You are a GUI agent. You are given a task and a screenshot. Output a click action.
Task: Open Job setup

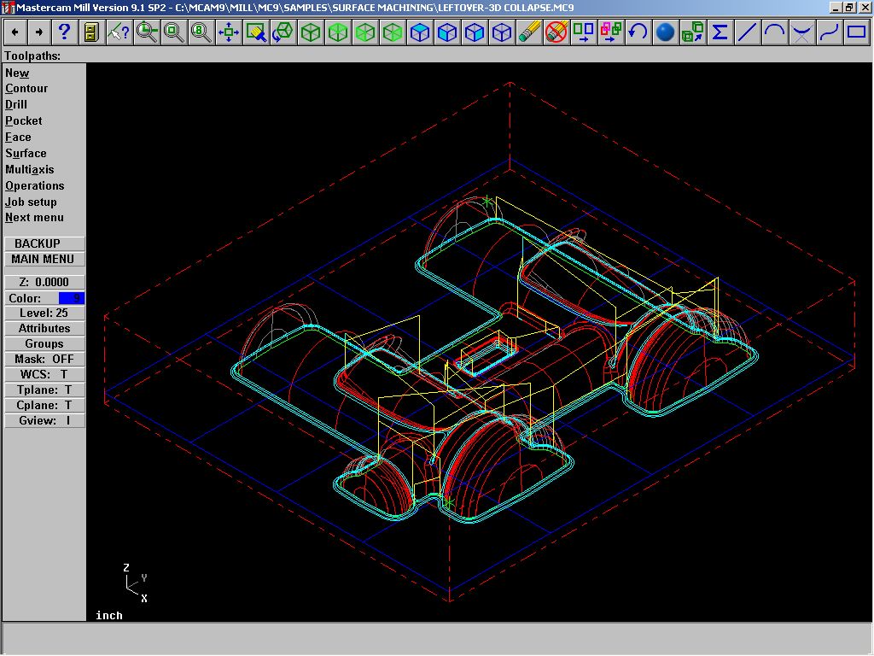(31, 202)
